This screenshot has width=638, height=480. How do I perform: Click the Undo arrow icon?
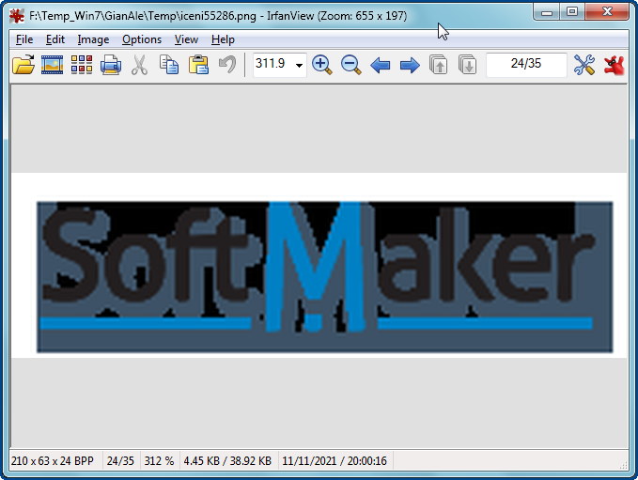point(226,65)
